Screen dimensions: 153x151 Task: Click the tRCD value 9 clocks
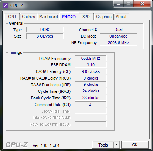(91, 78)
